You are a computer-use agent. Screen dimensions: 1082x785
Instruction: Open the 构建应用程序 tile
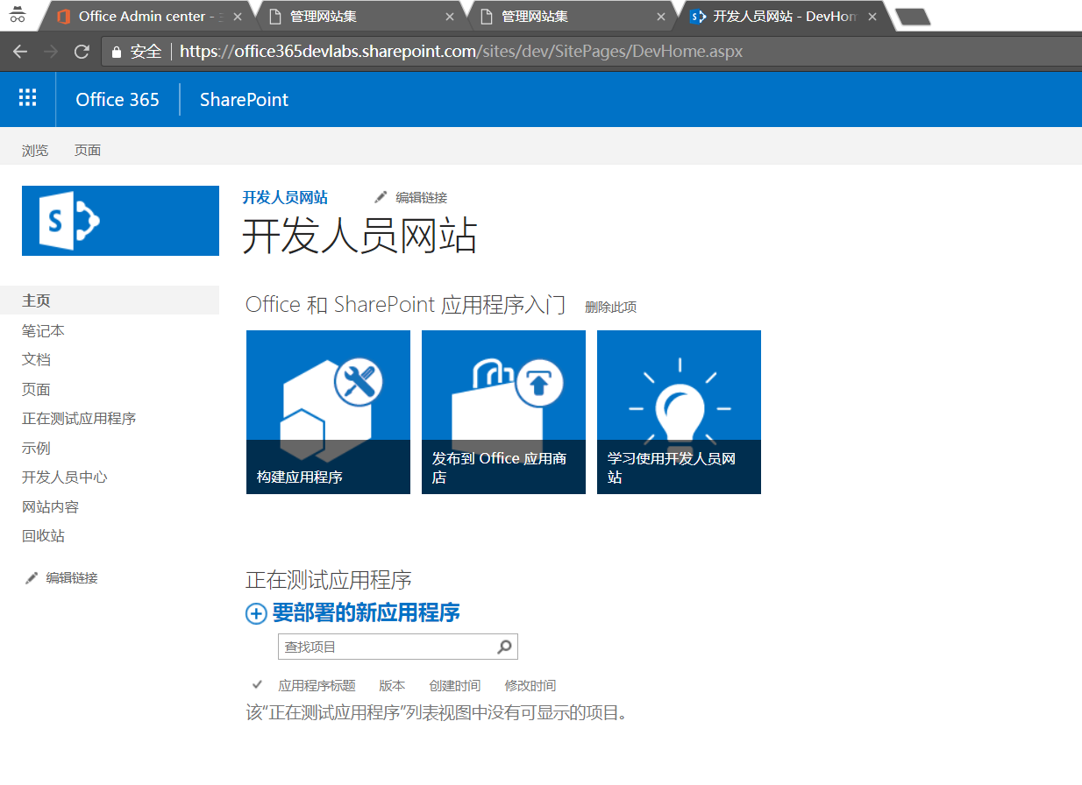pos(328,412)
